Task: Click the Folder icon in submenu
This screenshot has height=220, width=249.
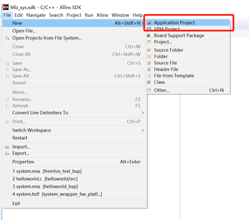Action: (x=149, y=56)
